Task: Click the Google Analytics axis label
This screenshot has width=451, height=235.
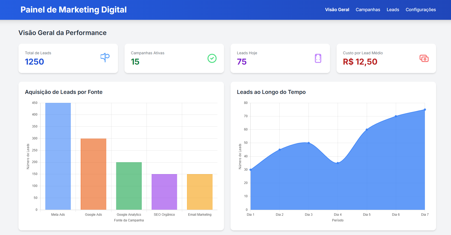Action: (x=129, y=215)
